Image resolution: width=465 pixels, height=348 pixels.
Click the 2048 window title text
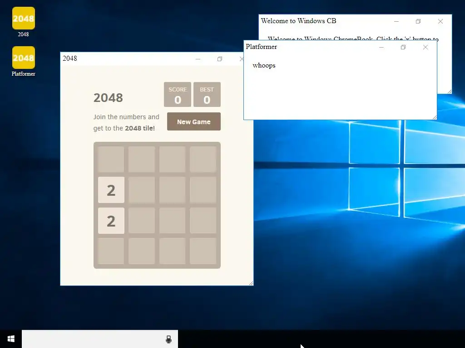pos(69,58)
